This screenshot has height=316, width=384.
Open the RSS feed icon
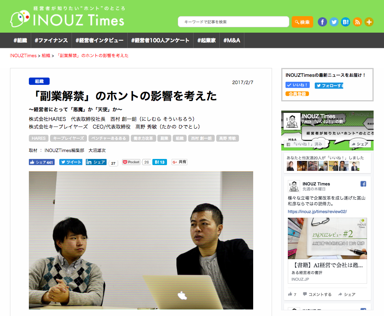(x=357, y=22)
